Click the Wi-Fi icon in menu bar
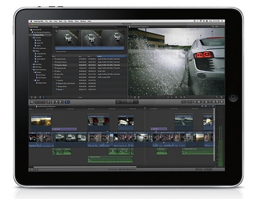257x199 pixels. pyautogui.click(x=201, y=21)
